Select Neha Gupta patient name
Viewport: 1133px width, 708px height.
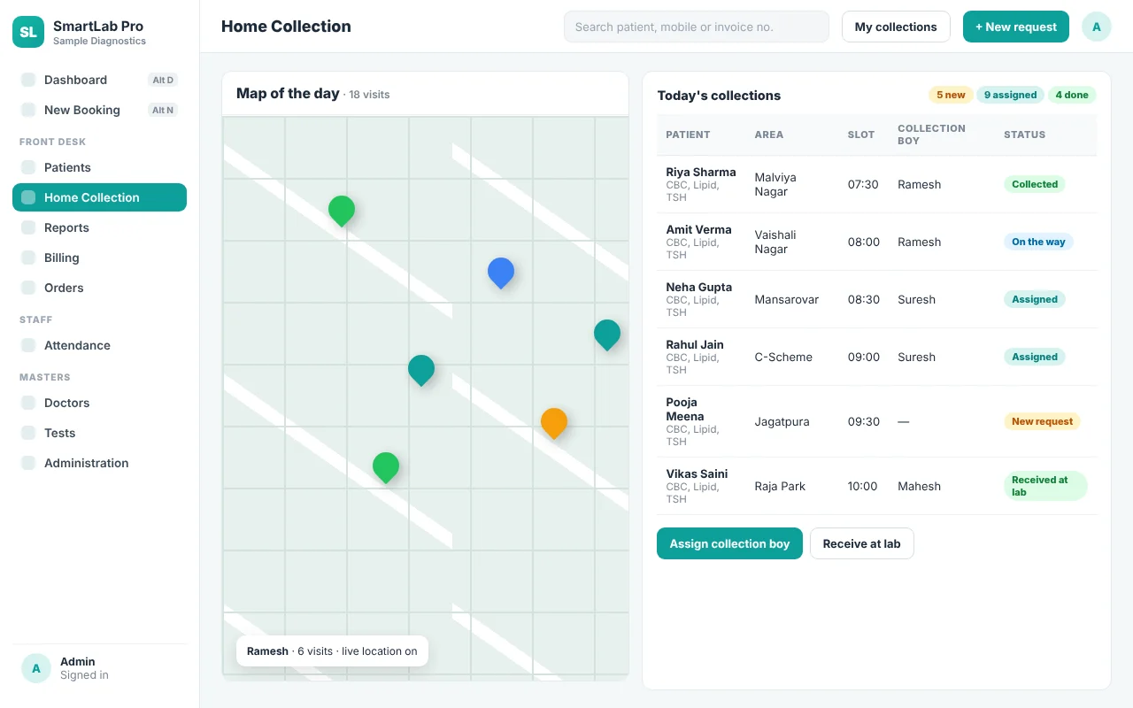click(699, 287)
